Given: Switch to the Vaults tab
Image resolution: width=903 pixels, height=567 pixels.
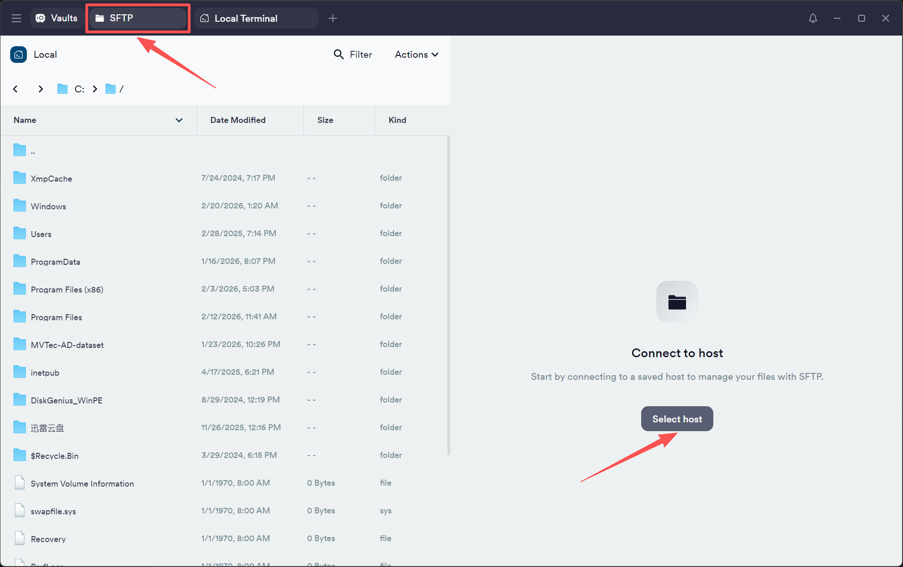Looking at the screenshot, I should (x=57, y=18).
